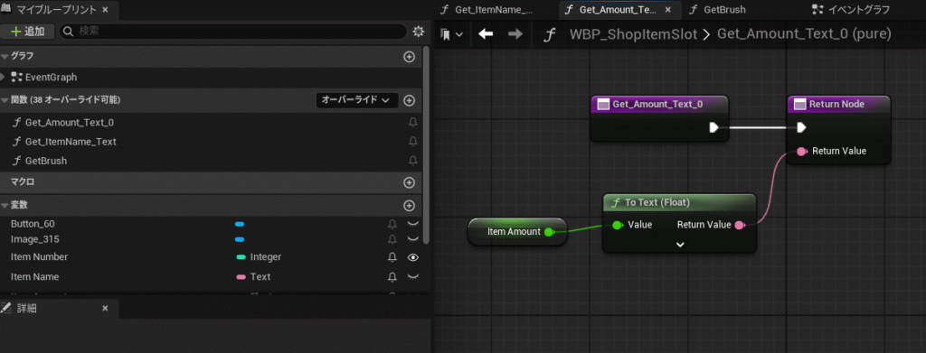Toggle Button_60 visibility eye
The height and width of the screenshot is (353, 926).
[x=412, y=224]
